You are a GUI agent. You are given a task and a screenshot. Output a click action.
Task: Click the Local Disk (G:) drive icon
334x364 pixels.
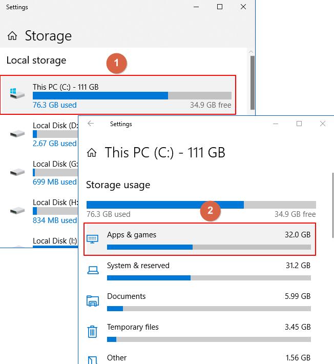(x=17, y=172)
